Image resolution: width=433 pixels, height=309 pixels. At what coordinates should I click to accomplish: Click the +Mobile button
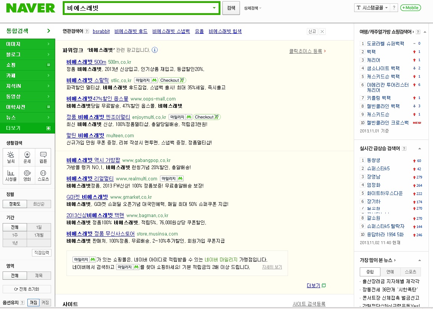click(410, 8)
